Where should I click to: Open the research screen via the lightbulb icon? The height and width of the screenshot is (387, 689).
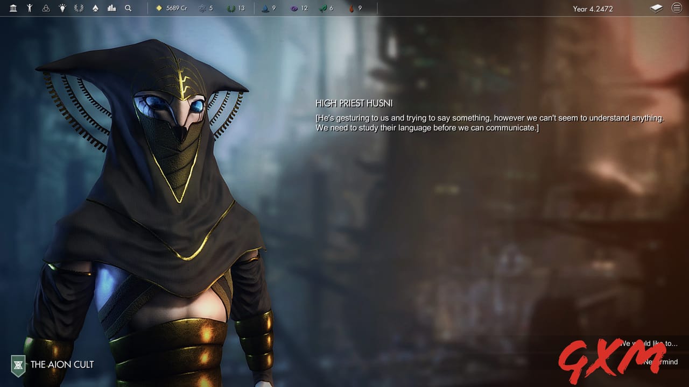[x=62, y=8]
